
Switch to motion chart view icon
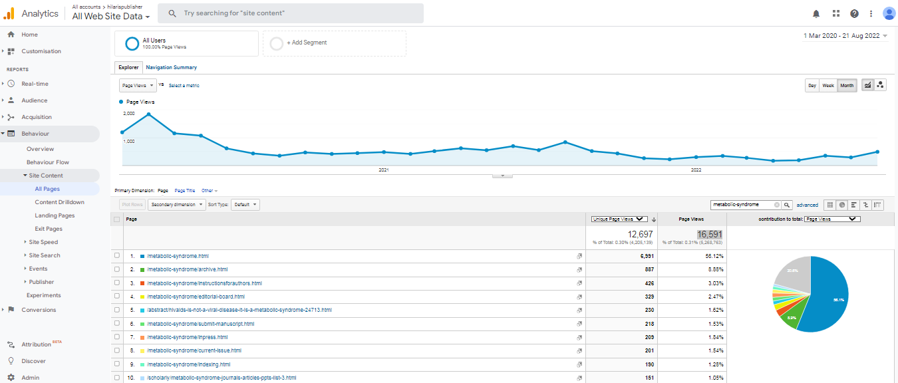pos(880,85)
